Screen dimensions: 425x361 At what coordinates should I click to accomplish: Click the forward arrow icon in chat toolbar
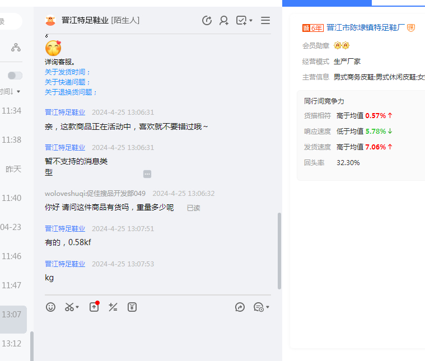(x=240, y=307)
